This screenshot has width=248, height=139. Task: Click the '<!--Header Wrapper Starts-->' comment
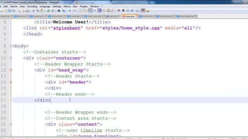tap(72, 64)
